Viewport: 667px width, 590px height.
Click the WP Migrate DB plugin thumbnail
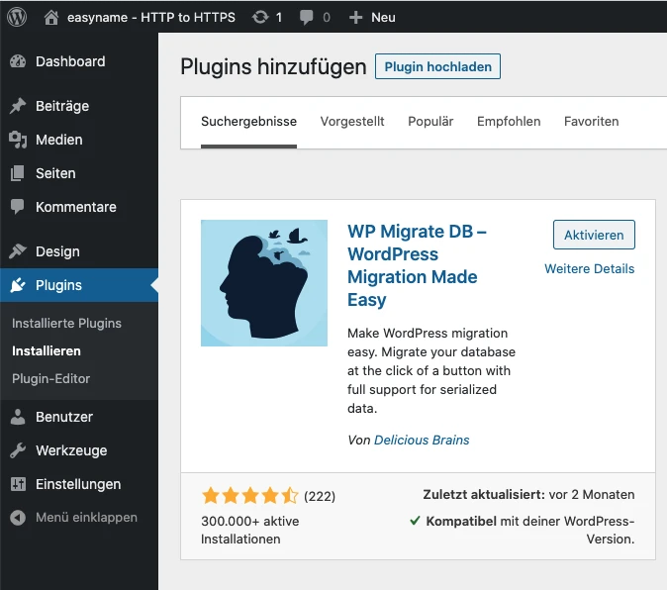coord(264,283)
